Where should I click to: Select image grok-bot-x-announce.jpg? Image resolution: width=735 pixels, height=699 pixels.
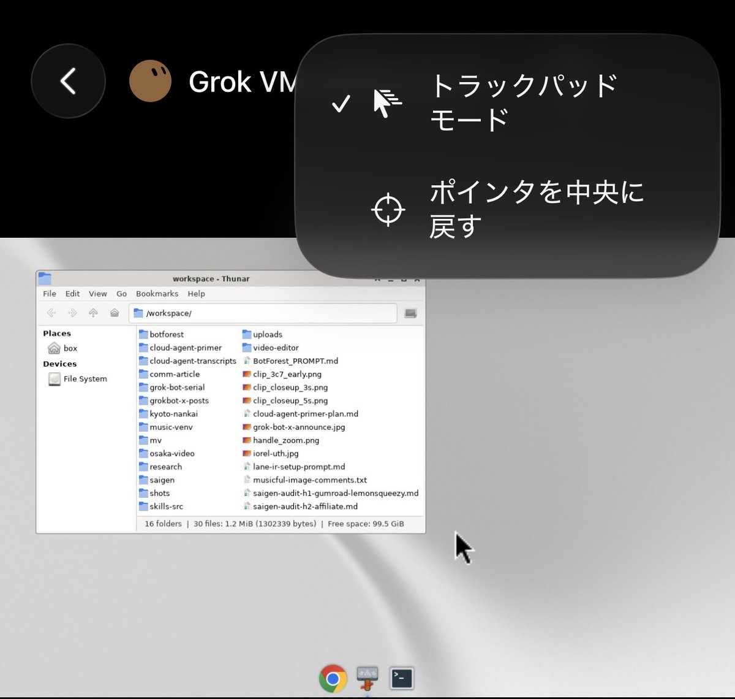[x=293, y=427]
